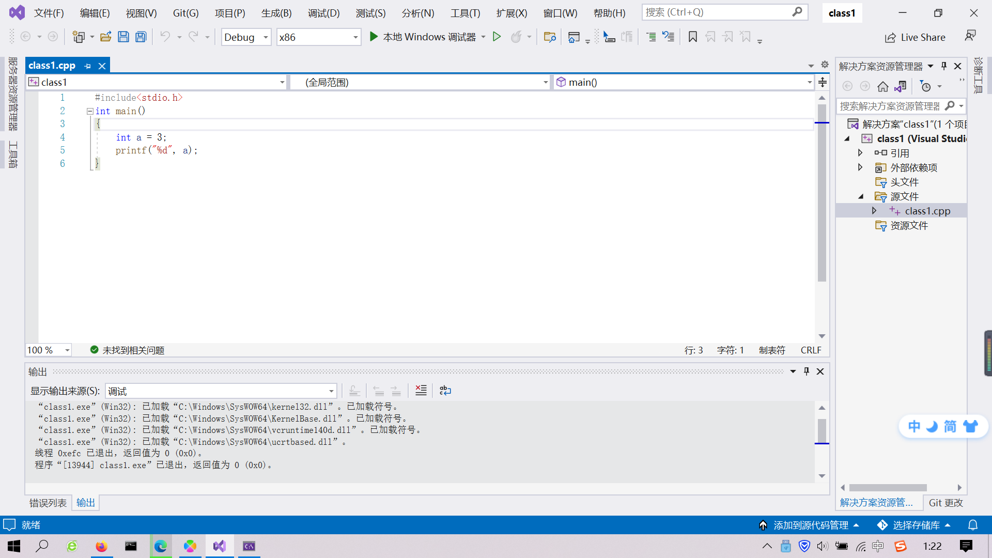The image size is (992, 558).
Task: Click the Solution Explorer horizontal scrollbar
Action: click(x=888, y=488)
